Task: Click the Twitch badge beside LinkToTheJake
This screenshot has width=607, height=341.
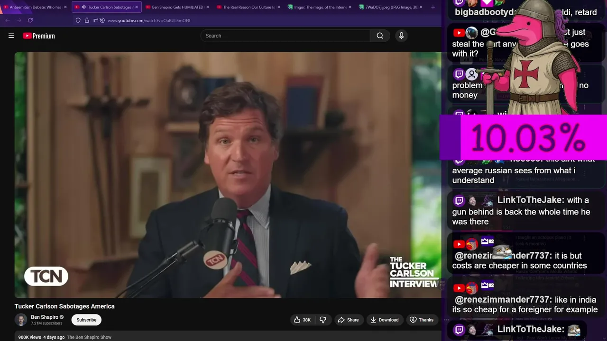Action: (459, 200)
